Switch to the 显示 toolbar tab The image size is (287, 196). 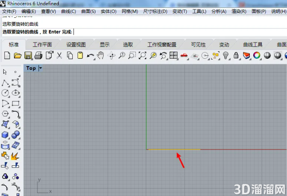(x=104, y=44)
